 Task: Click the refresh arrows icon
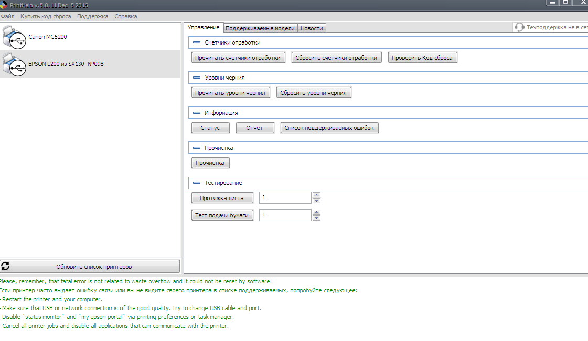tap(5, 266)
